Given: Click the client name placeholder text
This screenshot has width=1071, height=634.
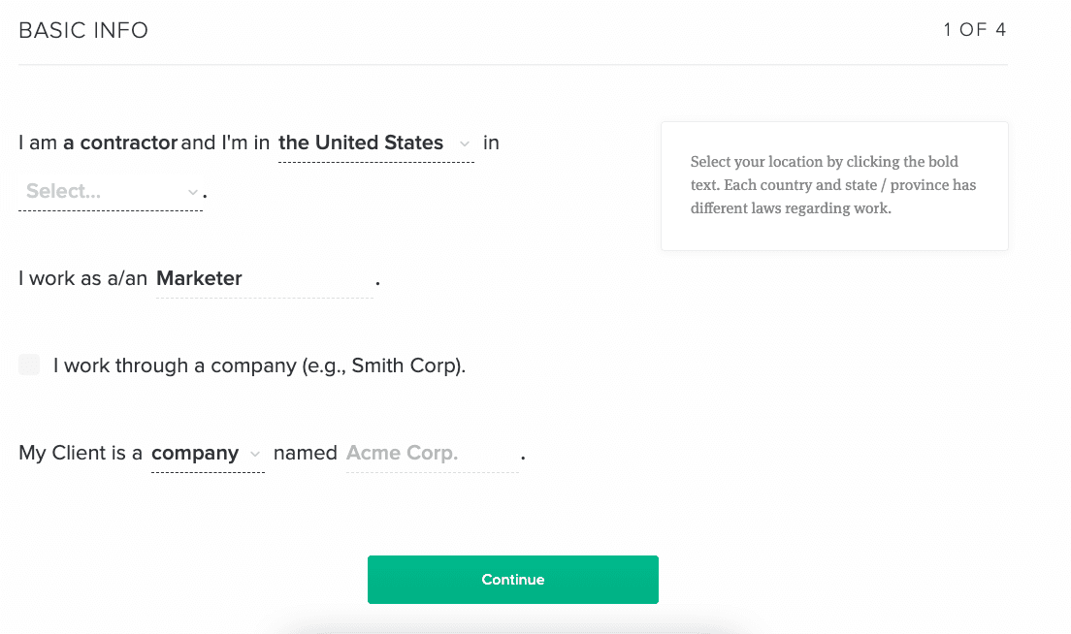Looking at the screenshot, I should click(402, 453).
